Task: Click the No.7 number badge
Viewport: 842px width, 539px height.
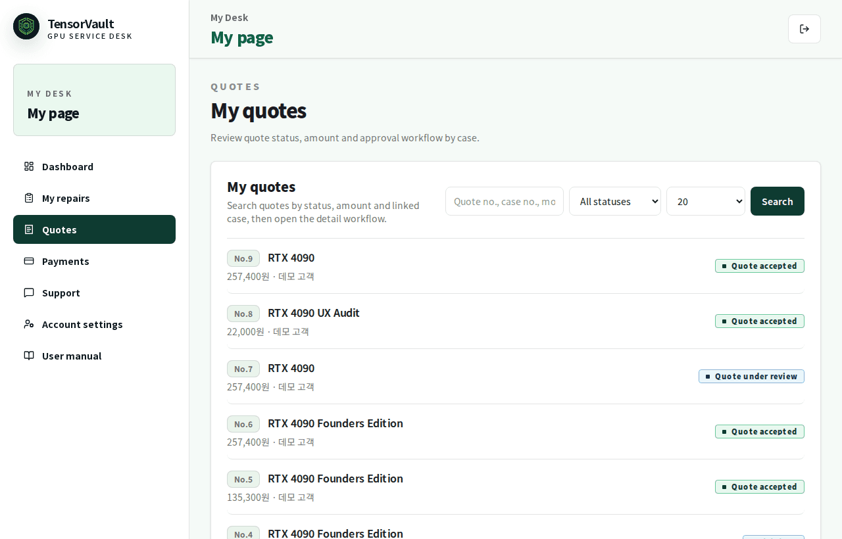Action: 243,369
